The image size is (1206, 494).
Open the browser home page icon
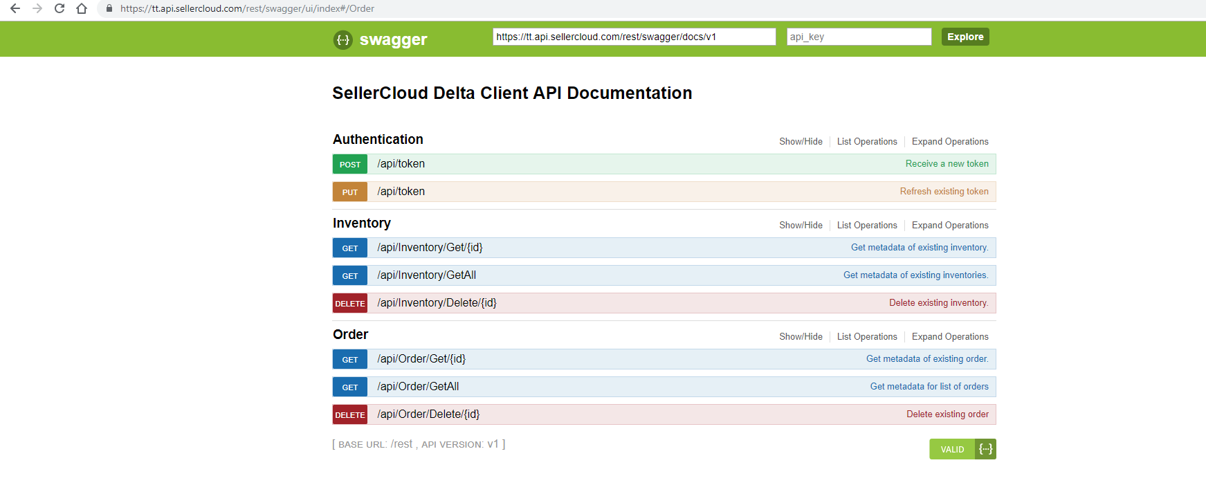coord(82,8)
